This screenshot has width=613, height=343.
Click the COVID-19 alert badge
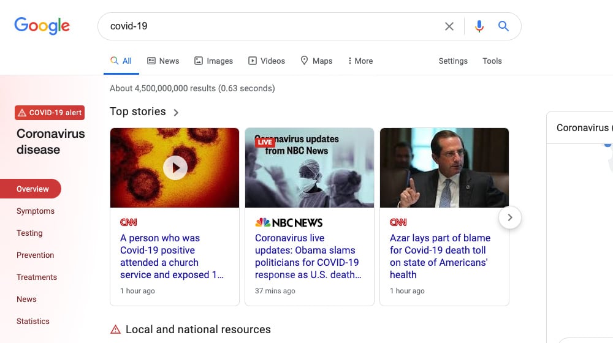click(50, 113)
